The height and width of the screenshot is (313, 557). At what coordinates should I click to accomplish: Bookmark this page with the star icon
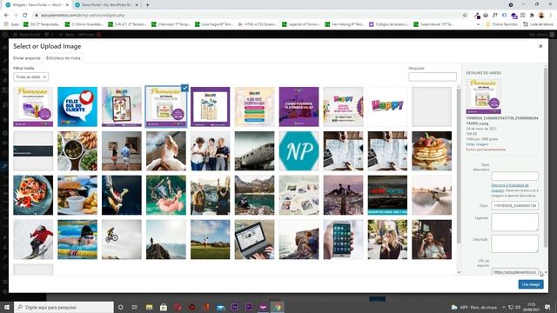pyautogui.click(x=464, y=16)
